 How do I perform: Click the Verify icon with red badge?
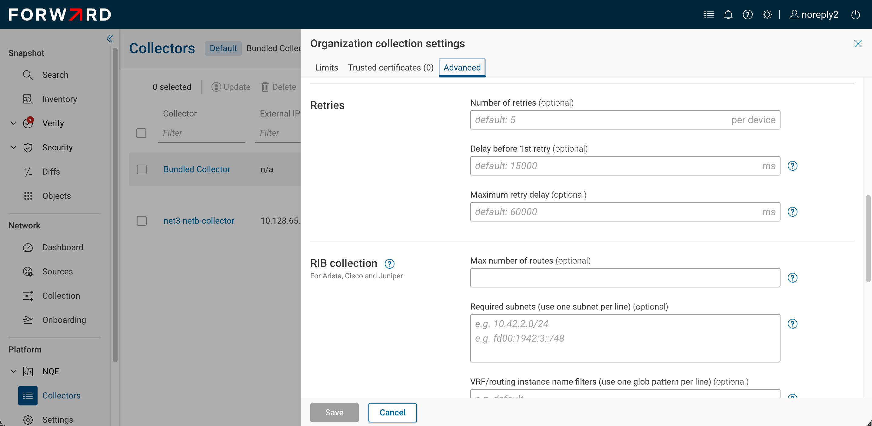click(28, 123)
